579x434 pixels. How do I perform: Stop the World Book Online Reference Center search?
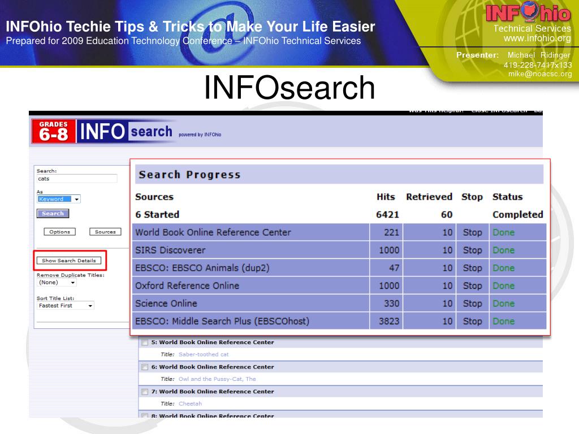click(x=472, y=232)
